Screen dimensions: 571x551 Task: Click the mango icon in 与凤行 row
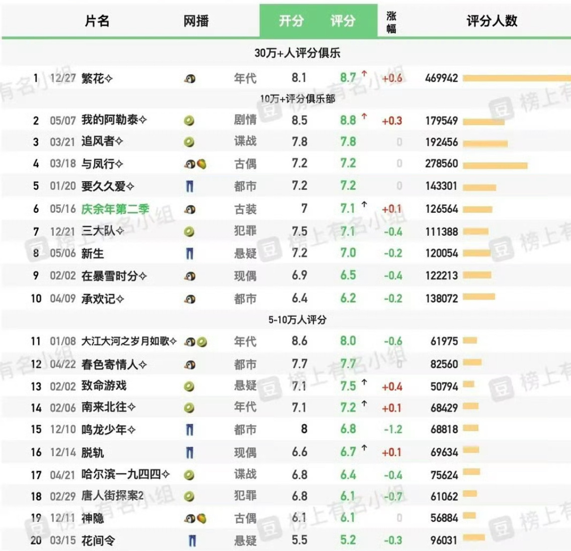[201, 164]
